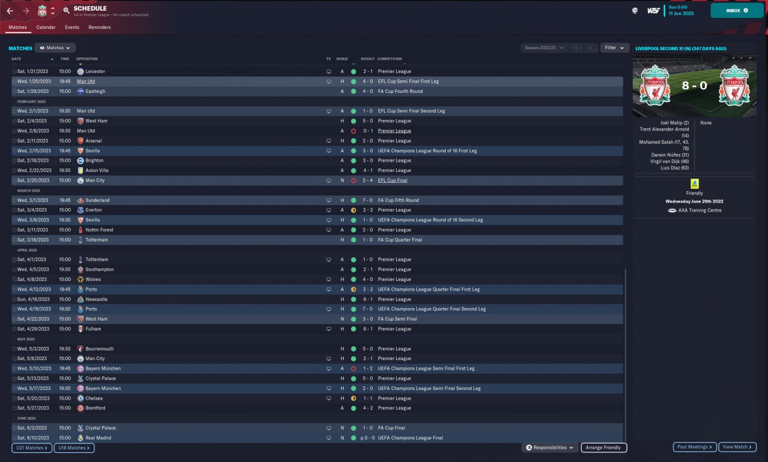Click the Inbox button

[x=737, y=10]
